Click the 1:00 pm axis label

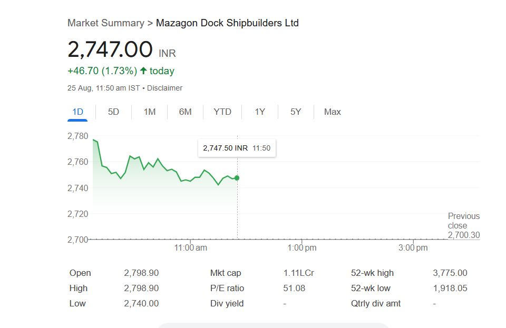[x=303, y=247]
